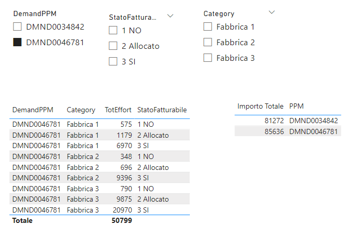This screenshot has width=349, height=238.
Task: Sort table by TotEffort column header
Action: 118,110
